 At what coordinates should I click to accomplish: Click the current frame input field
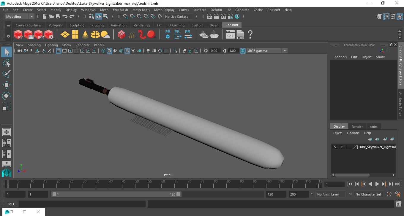(334, 184)
